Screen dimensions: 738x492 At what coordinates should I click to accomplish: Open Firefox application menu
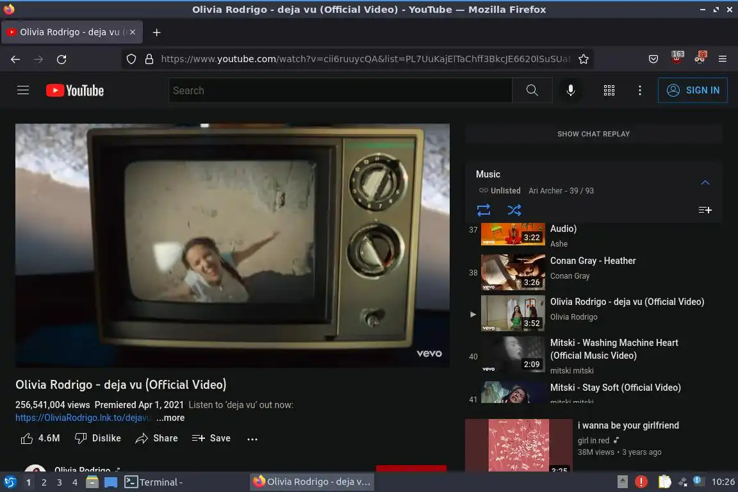tap(723, 60)
